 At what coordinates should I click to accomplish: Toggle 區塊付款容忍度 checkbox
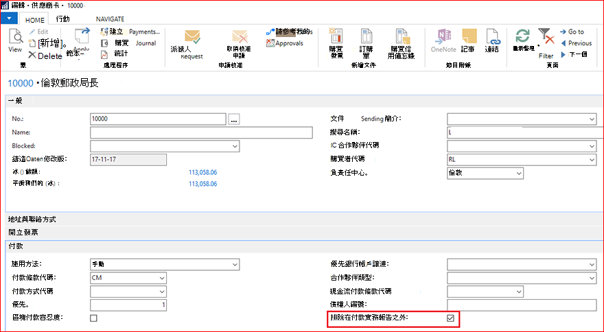93,318
